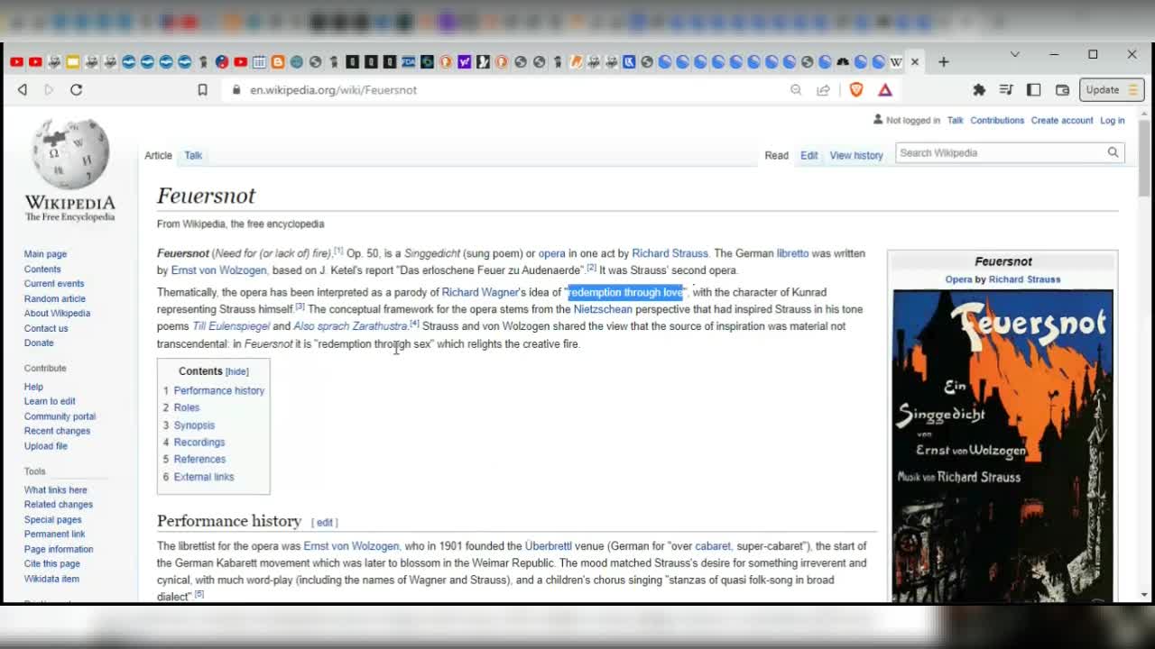Click the citation [4] reference marker
Viewport: 1155px width, 649px height.
pyautogui.click(x=414, y=324)
